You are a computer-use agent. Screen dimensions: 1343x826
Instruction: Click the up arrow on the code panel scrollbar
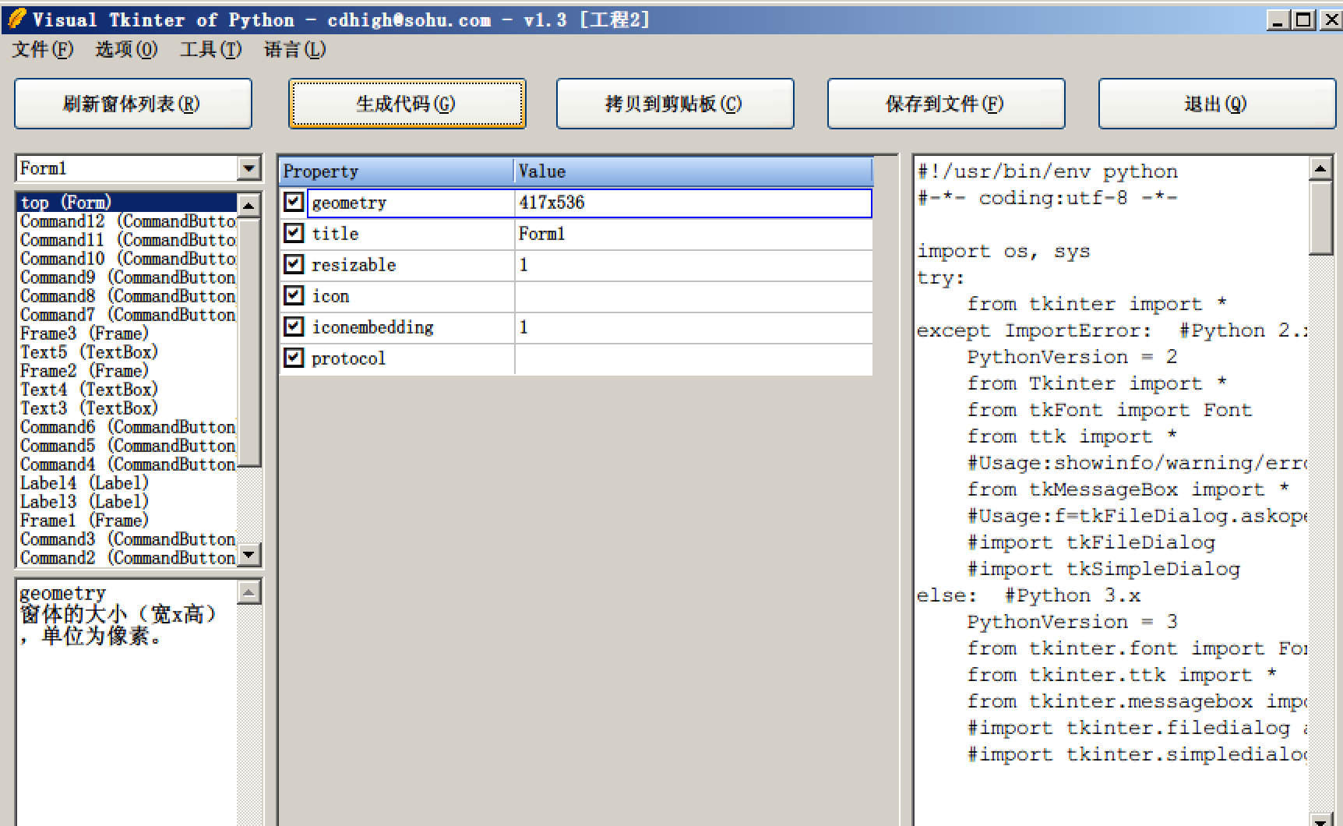[x=1321, y=167]
